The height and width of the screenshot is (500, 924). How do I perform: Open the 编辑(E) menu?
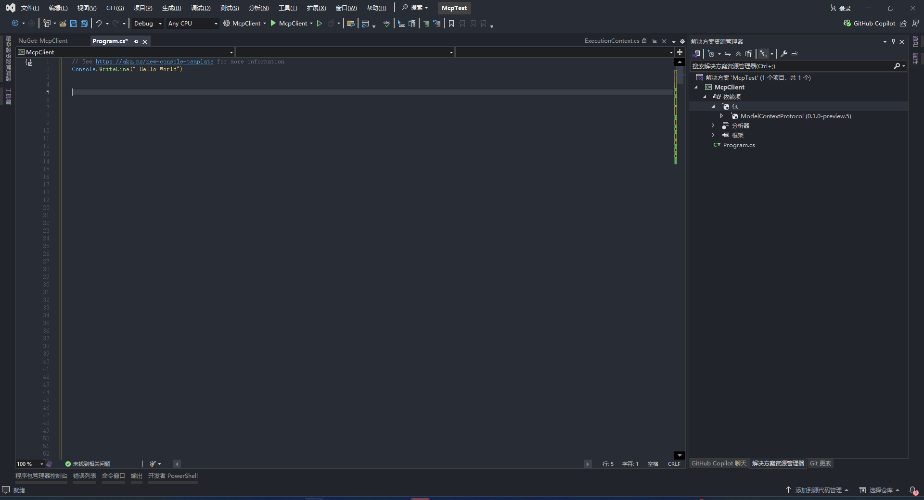[x=58, y=8]
